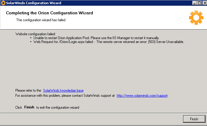
Task: Click the SolarWinds title bar app icon
Action: click(3, 3)
